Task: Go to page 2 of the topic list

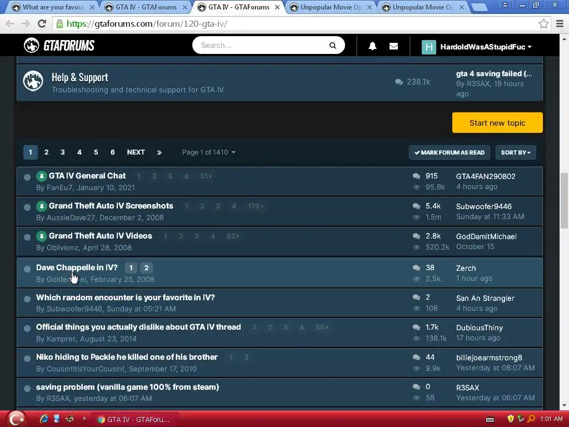Action: (x=47, y=152)
